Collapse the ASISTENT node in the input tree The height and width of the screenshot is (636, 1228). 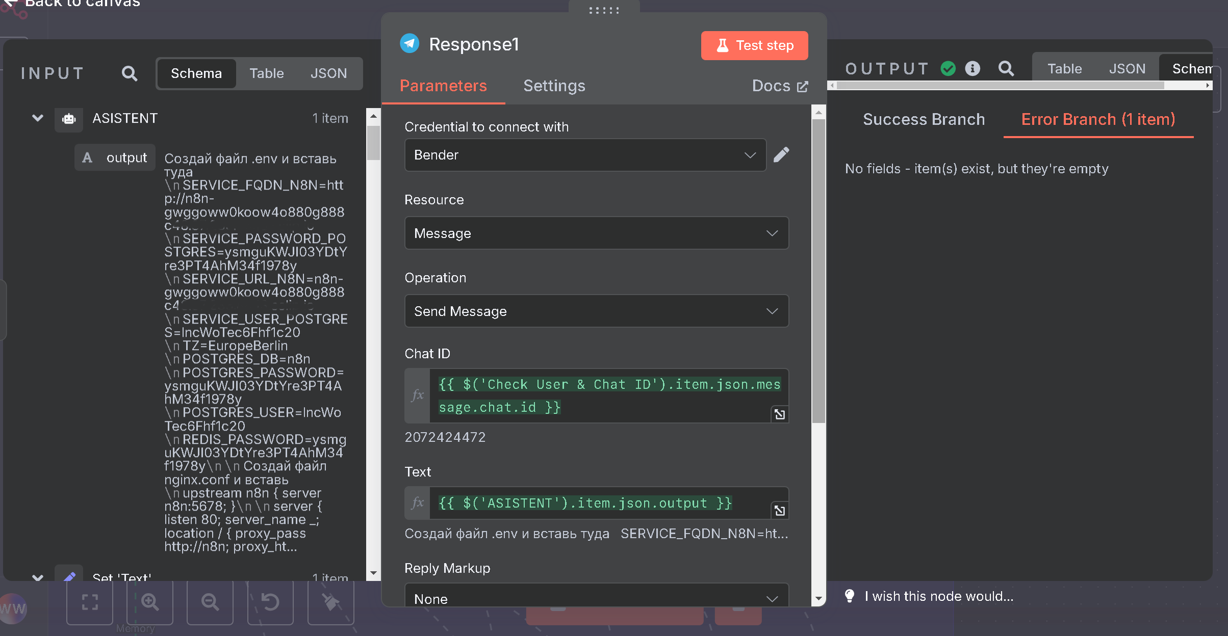point(38,118)
